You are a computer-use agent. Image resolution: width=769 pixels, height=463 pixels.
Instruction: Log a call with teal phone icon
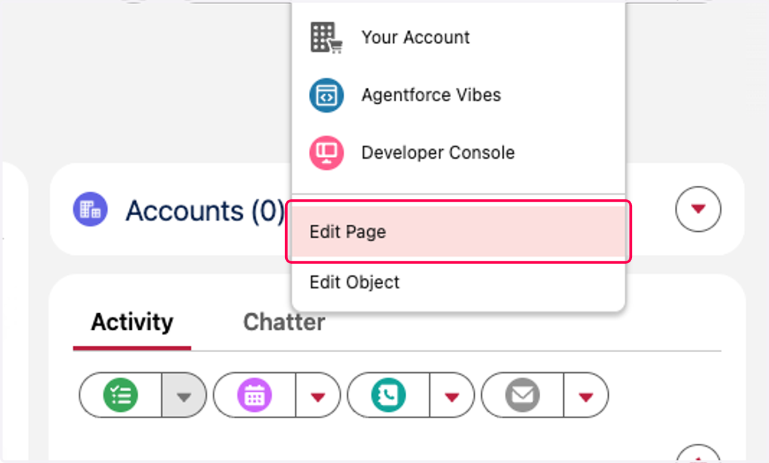[x=388, y=395]
